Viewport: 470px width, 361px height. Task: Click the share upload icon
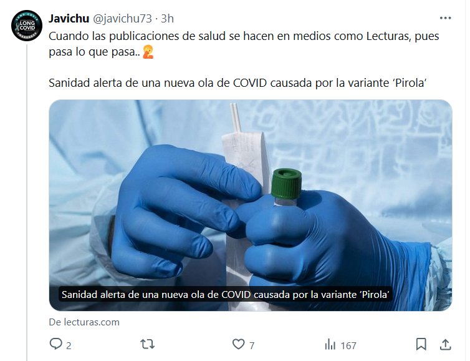coord(446,345)
